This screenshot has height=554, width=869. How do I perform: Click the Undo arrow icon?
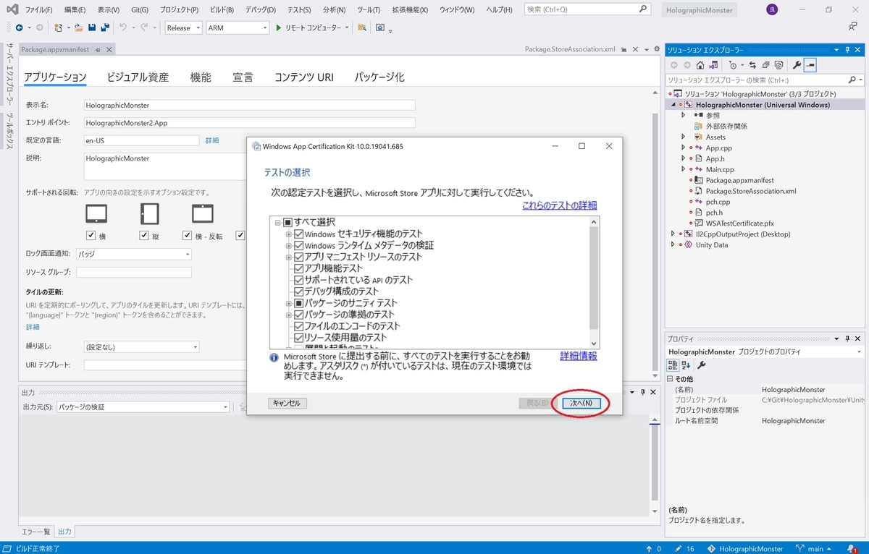tap(123, 27)
